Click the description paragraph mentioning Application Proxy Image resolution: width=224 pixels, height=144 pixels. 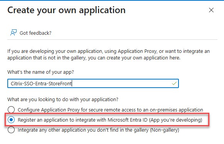click(109, 54)
